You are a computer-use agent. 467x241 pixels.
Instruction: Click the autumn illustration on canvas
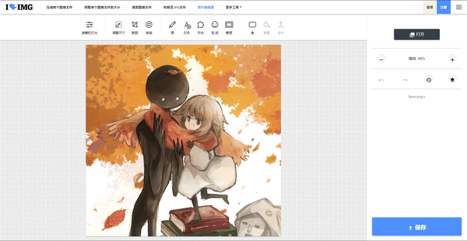[x=183, y=141]
